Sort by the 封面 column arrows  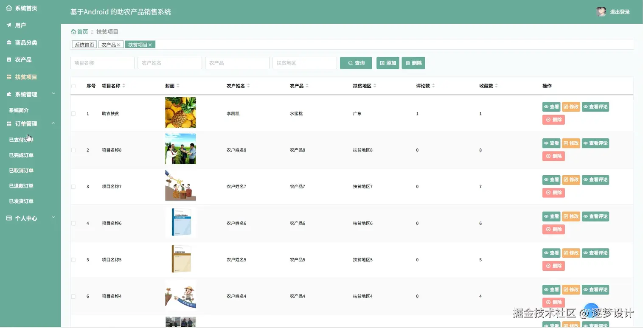pyautogui.click(x=178, y=86)
